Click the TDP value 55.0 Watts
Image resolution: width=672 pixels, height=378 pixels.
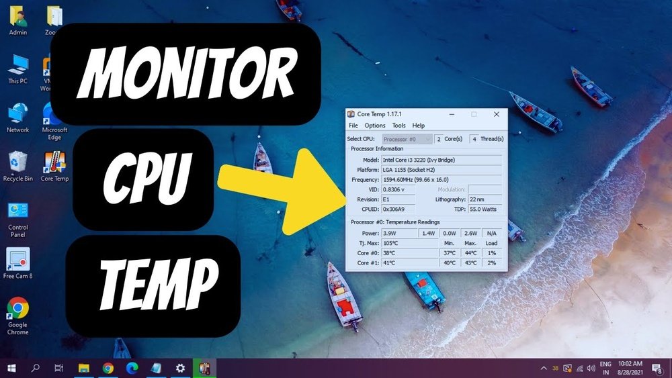pos(485,209)
